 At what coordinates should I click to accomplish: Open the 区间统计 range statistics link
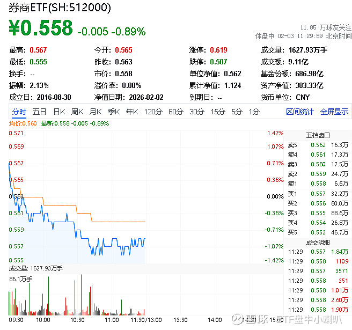(x=300, y=112)
